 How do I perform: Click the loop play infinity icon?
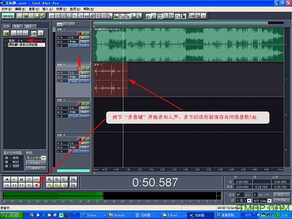tap(37, 179)
